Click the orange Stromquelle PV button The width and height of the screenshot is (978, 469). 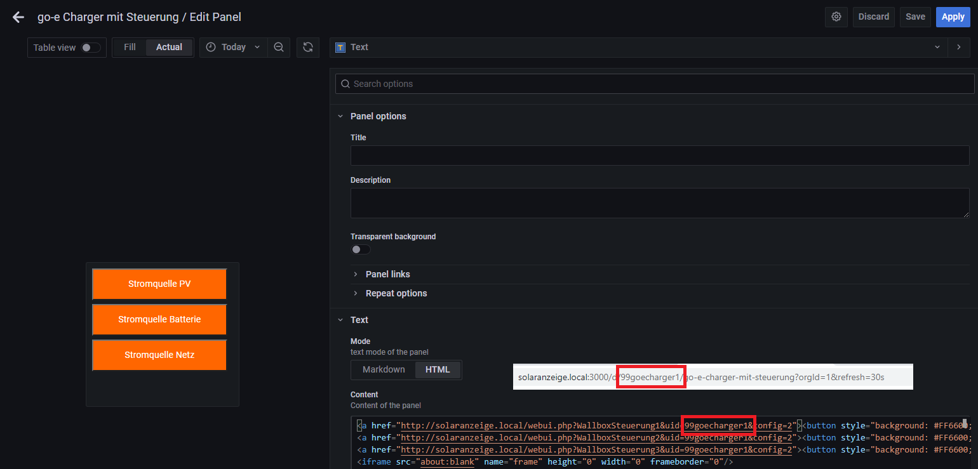(159, 284)
